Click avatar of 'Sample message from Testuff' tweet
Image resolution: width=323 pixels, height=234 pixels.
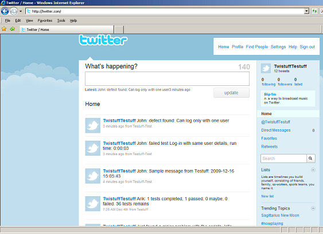(x=93, y=176)
